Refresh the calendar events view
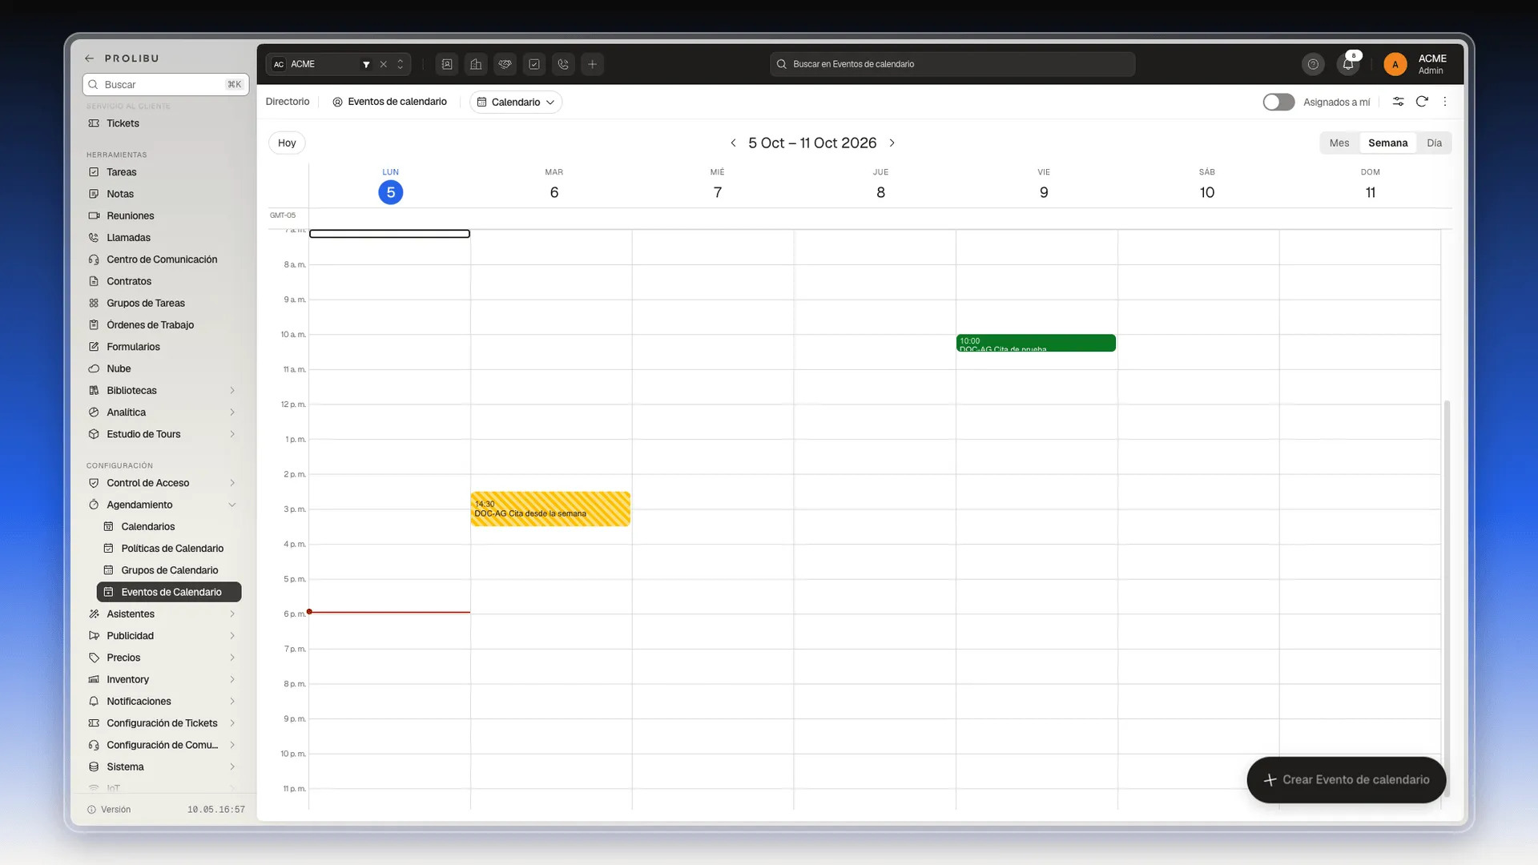The image size is (1538, 865). tap(1422, 102)
